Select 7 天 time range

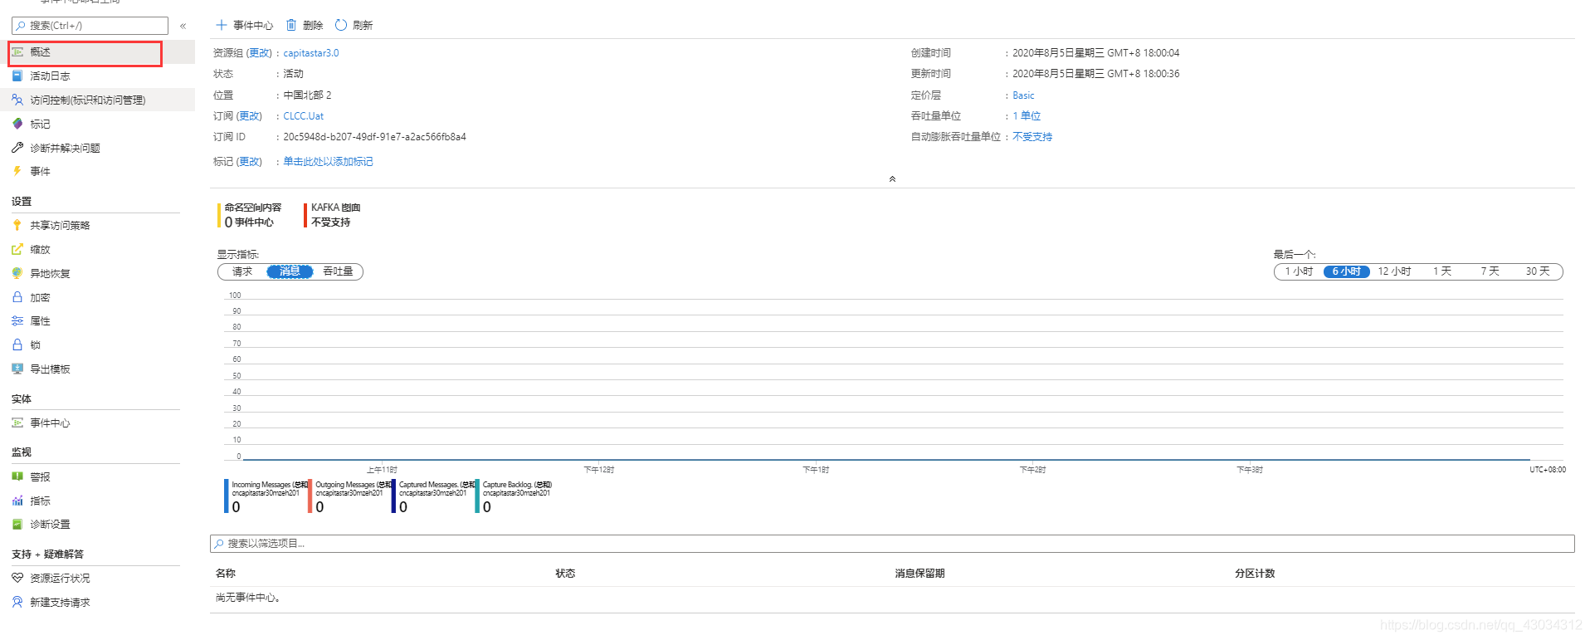click(1490, 271)
